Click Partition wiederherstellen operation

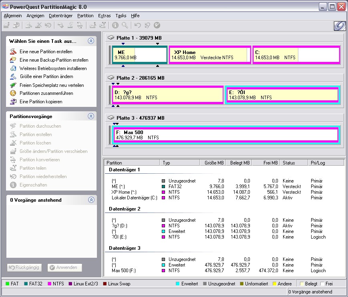tap(43, 177)
